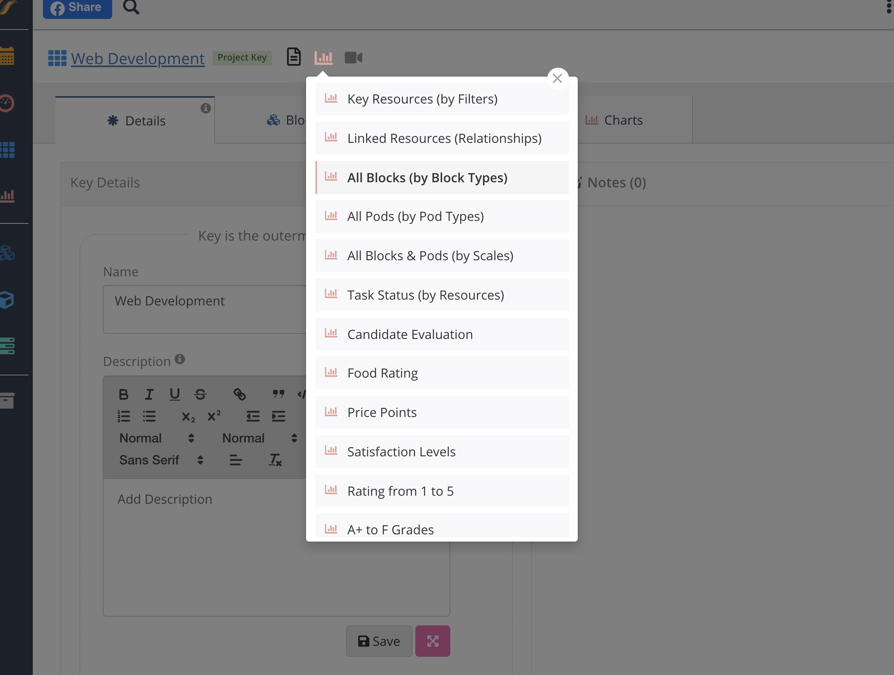The image size is (894, 675).
Task: Open the Sans Serif font dropdown
Action: click(161, 460)
